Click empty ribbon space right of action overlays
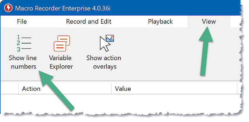This screenshot has width=249, height=122. tap(175, 53)
